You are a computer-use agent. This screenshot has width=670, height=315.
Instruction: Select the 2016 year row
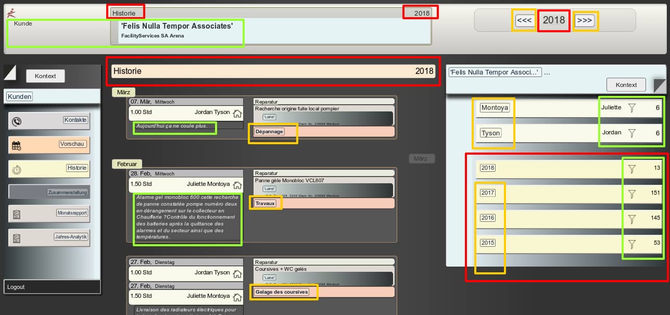coord(488,218)
